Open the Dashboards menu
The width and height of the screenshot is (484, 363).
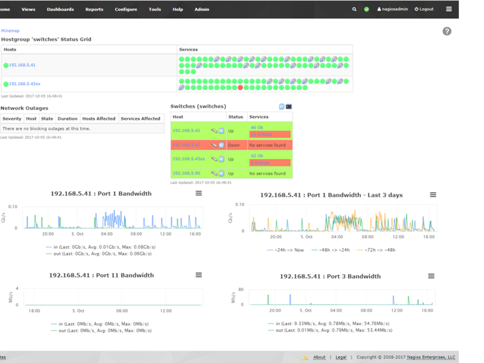click(x=60, y=9)
